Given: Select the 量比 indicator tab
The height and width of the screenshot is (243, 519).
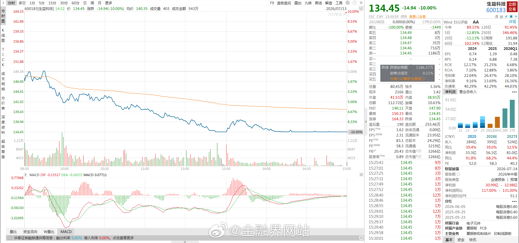Looking at the screenshot, I should (13, 232).
